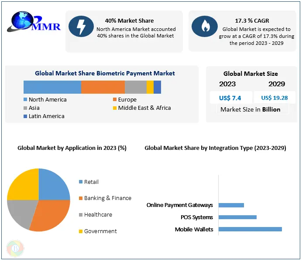Image resolution: width=302 pixels, height=261 pixels.
Task: Click the flame CAGR icon
Action: pos(204,26)
